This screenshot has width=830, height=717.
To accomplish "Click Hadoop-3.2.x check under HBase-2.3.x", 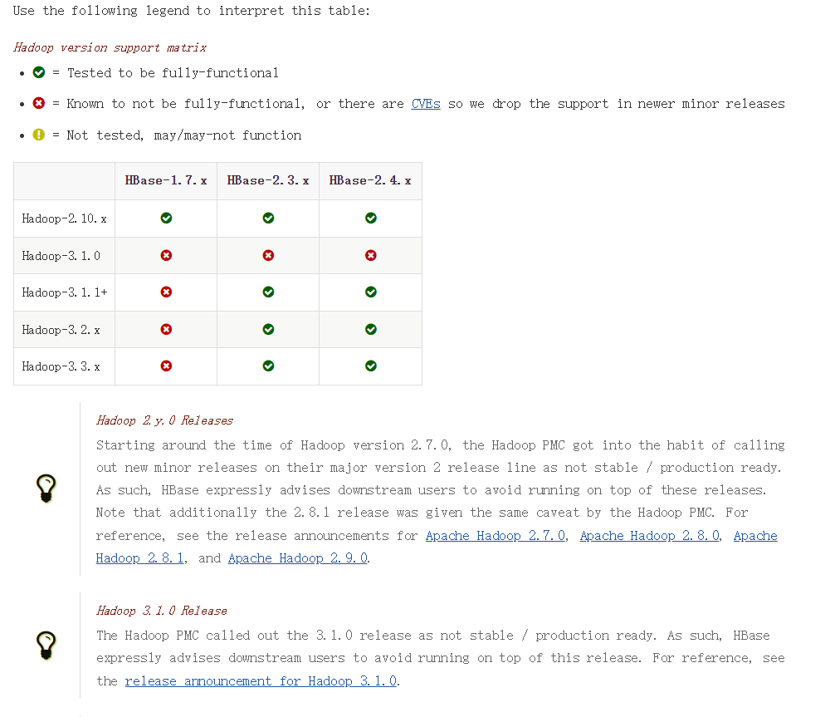I will pos(268,330).
